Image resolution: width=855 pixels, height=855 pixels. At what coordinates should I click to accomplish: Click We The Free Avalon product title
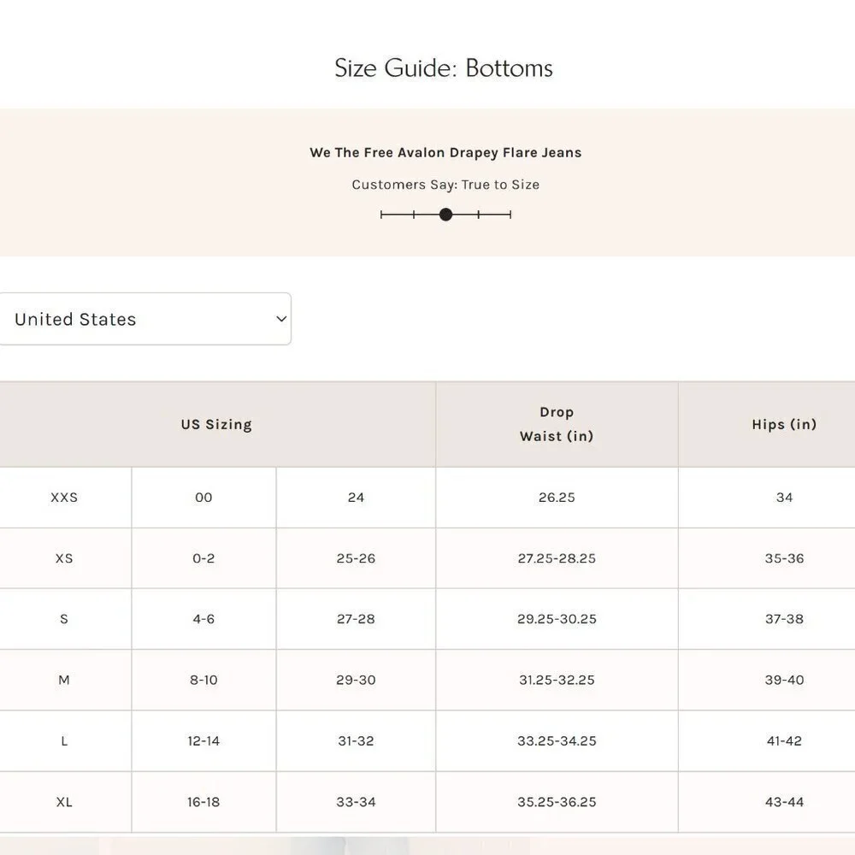pos(445,153)
